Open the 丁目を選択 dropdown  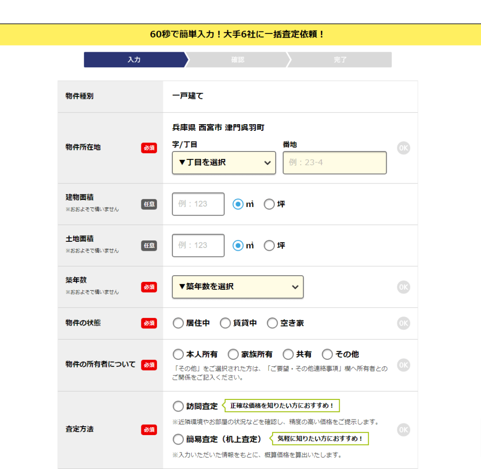[224, 162]
